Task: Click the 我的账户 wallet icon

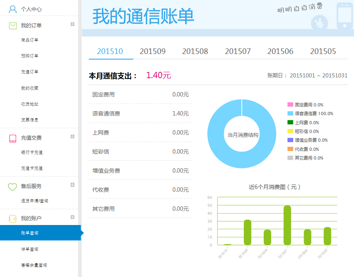Action: point(13,219)
